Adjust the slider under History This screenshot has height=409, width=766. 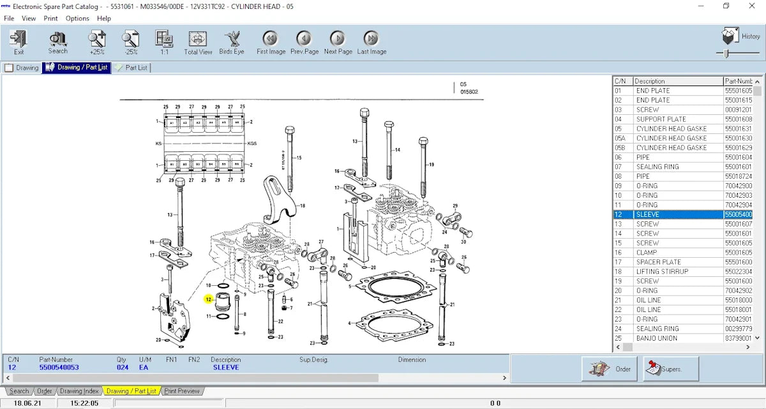[726, 54]
